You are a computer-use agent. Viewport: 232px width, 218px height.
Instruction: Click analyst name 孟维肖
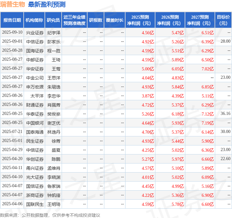[54, 168]
